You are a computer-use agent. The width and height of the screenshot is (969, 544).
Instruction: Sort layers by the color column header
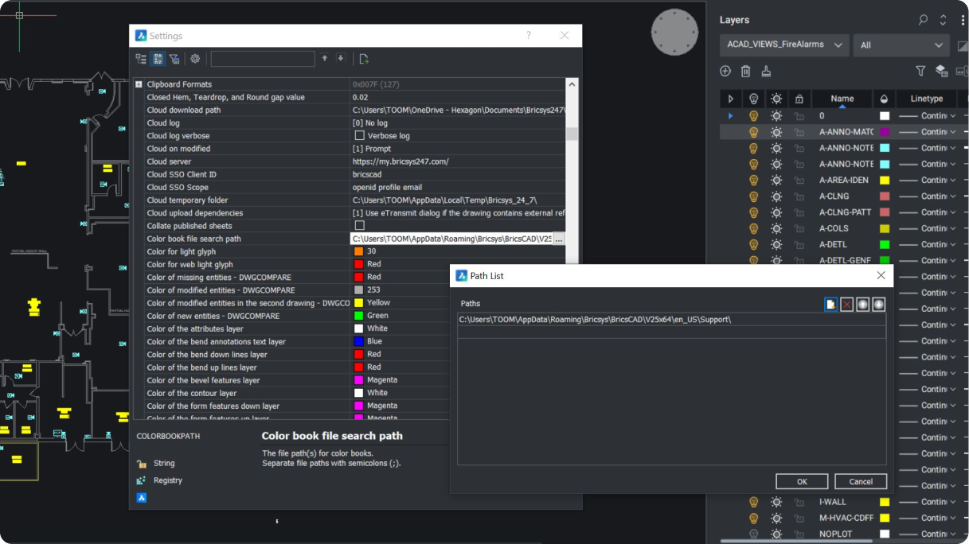coord(884,99)
